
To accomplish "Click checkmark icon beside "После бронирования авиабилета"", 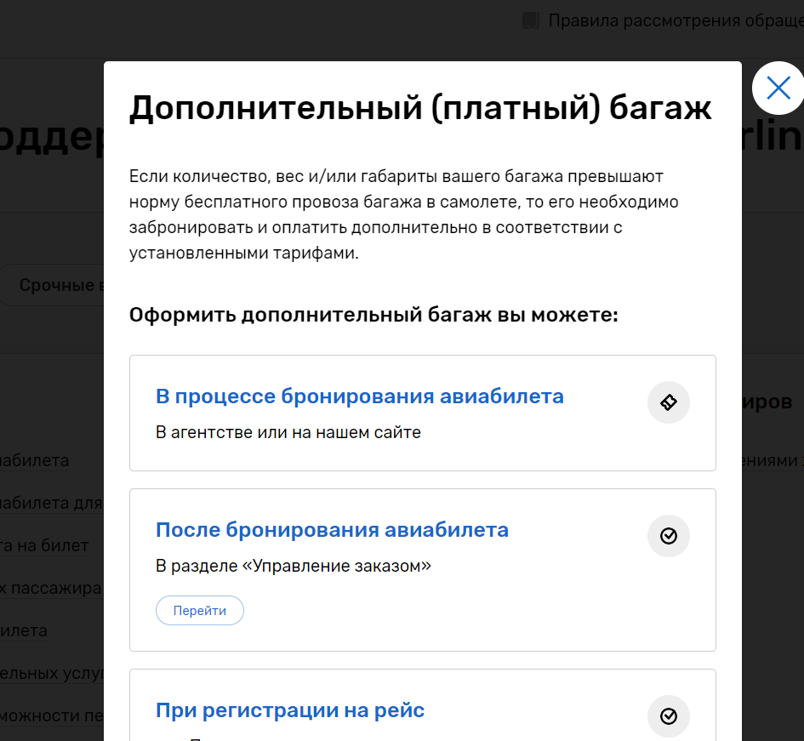I will point(668,536).
